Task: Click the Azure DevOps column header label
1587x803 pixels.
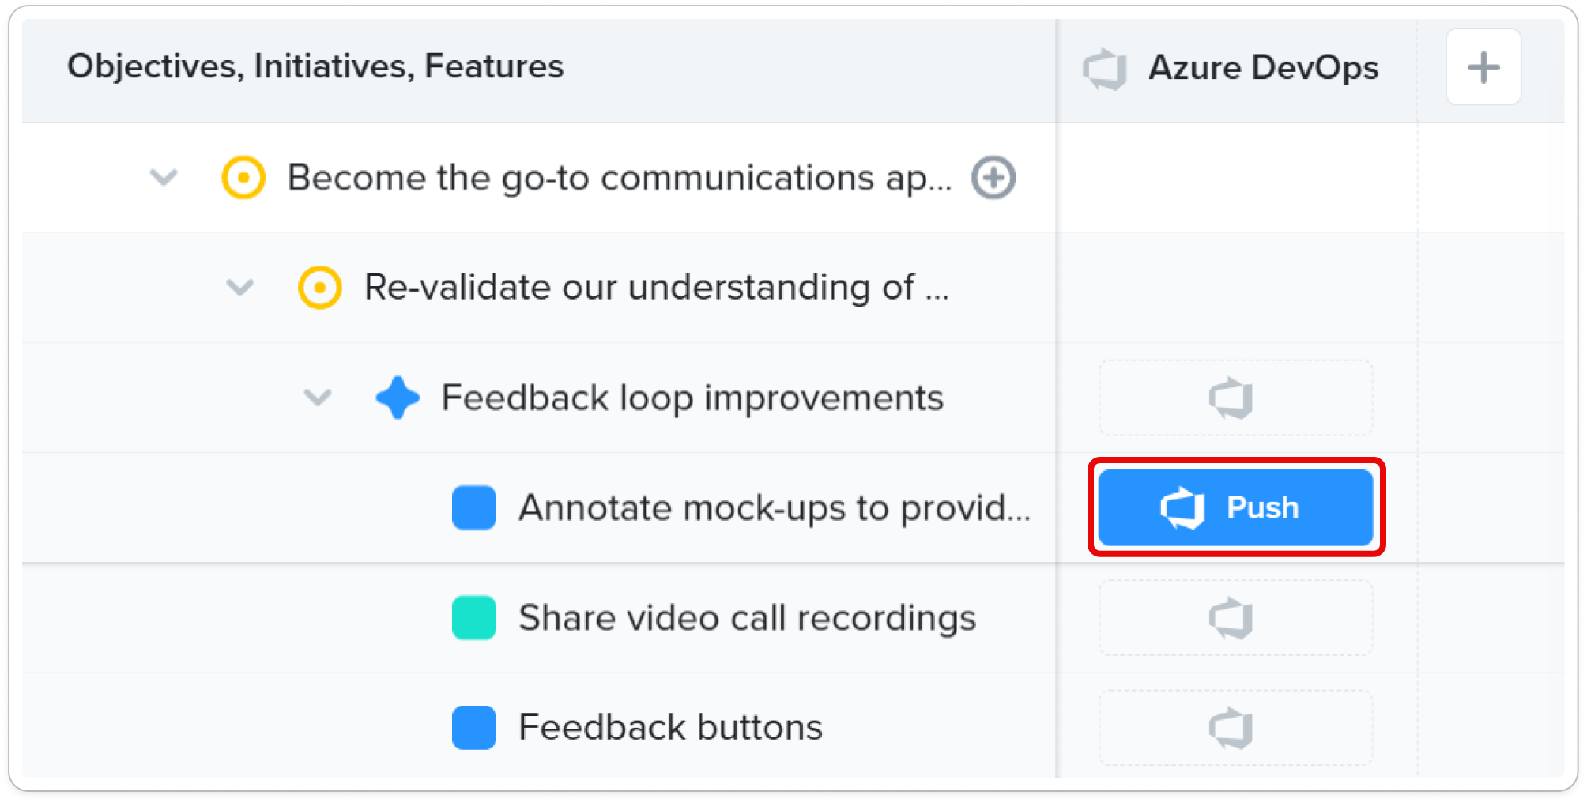Action: [1263, 68]
